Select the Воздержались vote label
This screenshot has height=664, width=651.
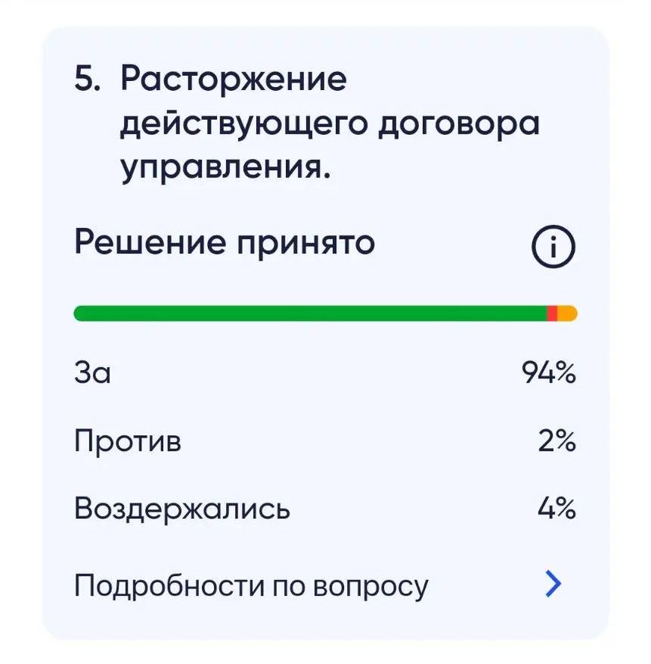point(182,509)
